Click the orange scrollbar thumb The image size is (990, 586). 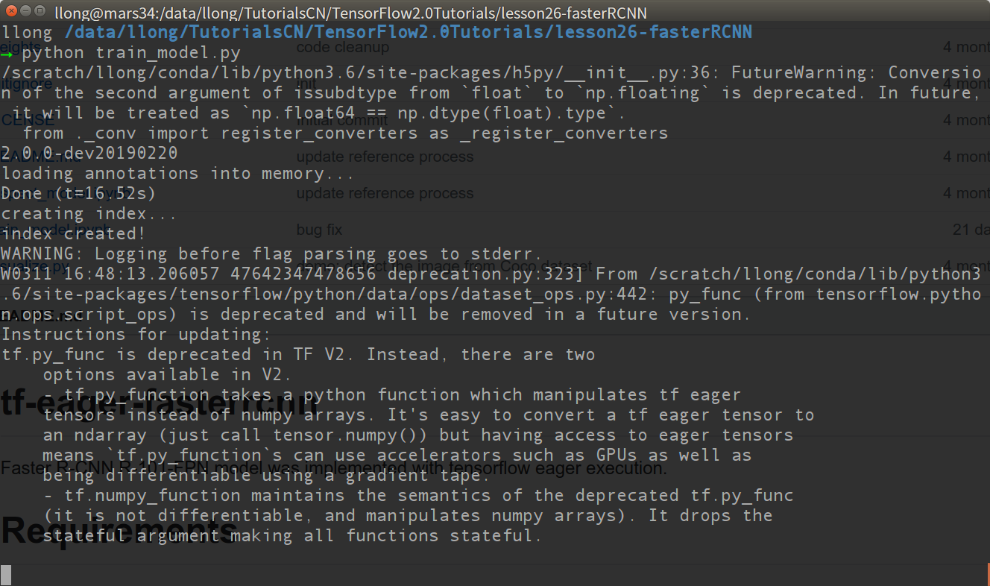[987, 574]
